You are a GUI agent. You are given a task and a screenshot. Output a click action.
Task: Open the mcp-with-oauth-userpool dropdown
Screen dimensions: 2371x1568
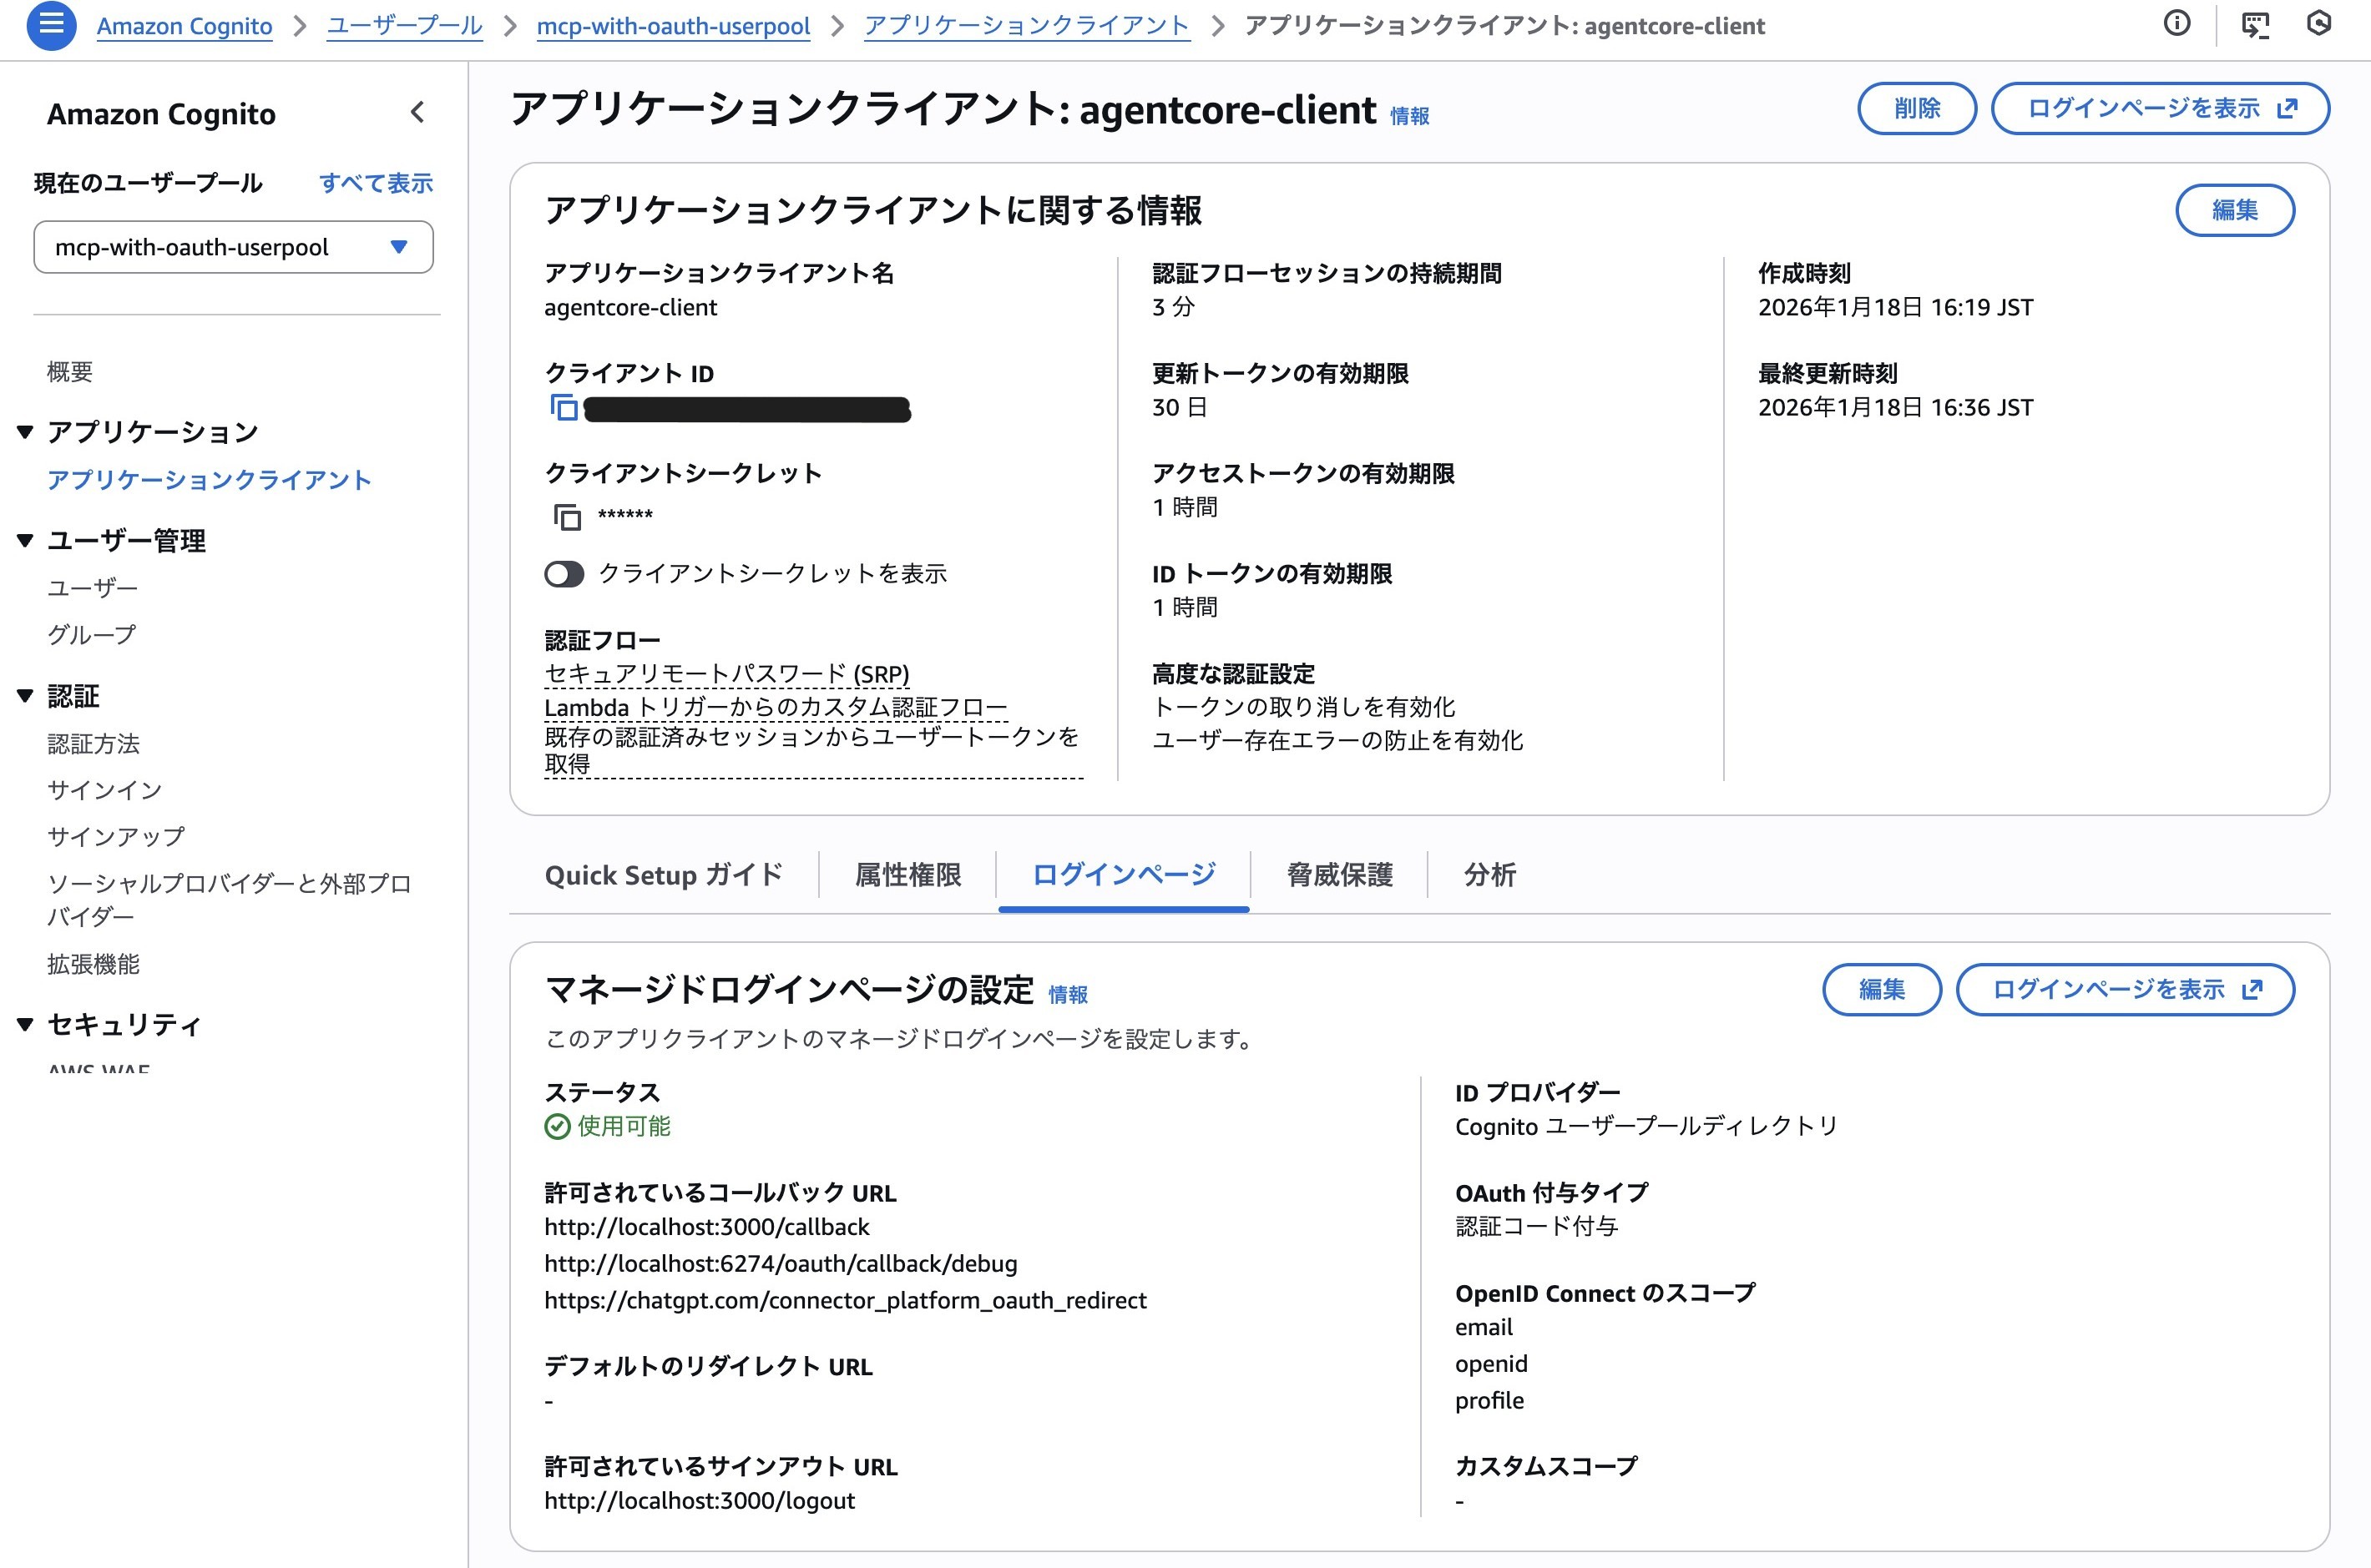click(x=233, y=247)
